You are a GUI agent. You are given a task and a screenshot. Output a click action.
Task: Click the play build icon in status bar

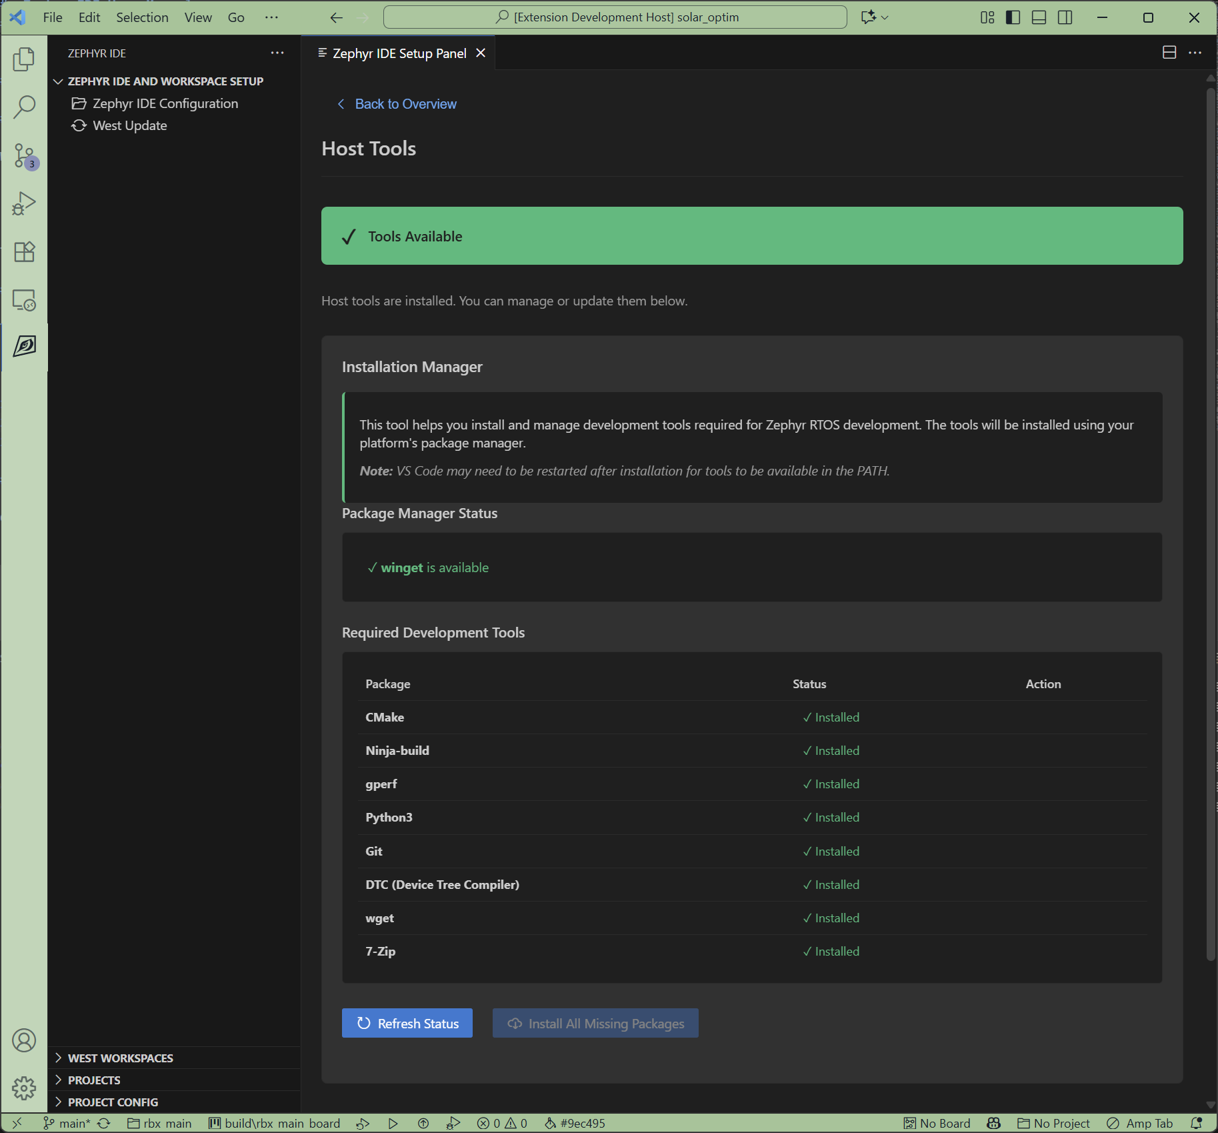pos(393,1123)
